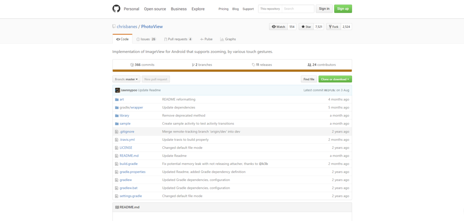The height and width of the screenshot is (221, 464).
Task: Open the README.md file link
Action: click(129, 156)
